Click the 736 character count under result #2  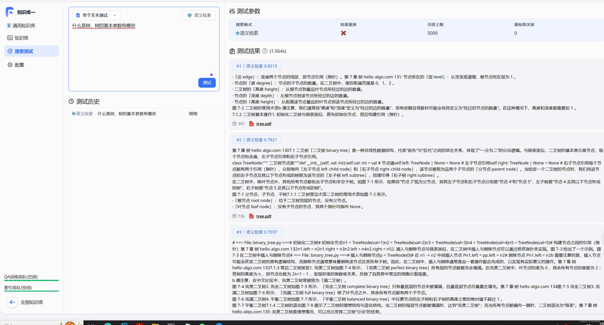pos(239,216)
